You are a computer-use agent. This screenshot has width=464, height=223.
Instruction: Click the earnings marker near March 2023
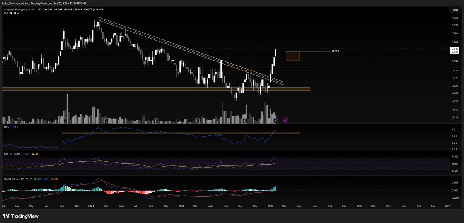(x=19, y=121)
